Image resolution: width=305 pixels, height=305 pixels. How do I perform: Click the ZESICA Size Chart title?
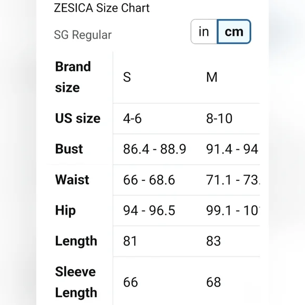pyautogui.click(x=101, y=8)
